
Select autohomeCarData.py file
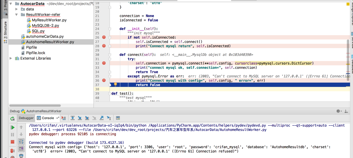click(45, 37)
